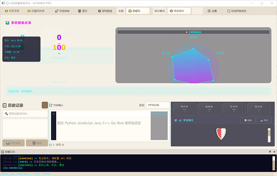The width and height of the screenshot is (277, 176).
Task: Click the dark performance monitor overlay panel
Action: click(x=21, y=49)
